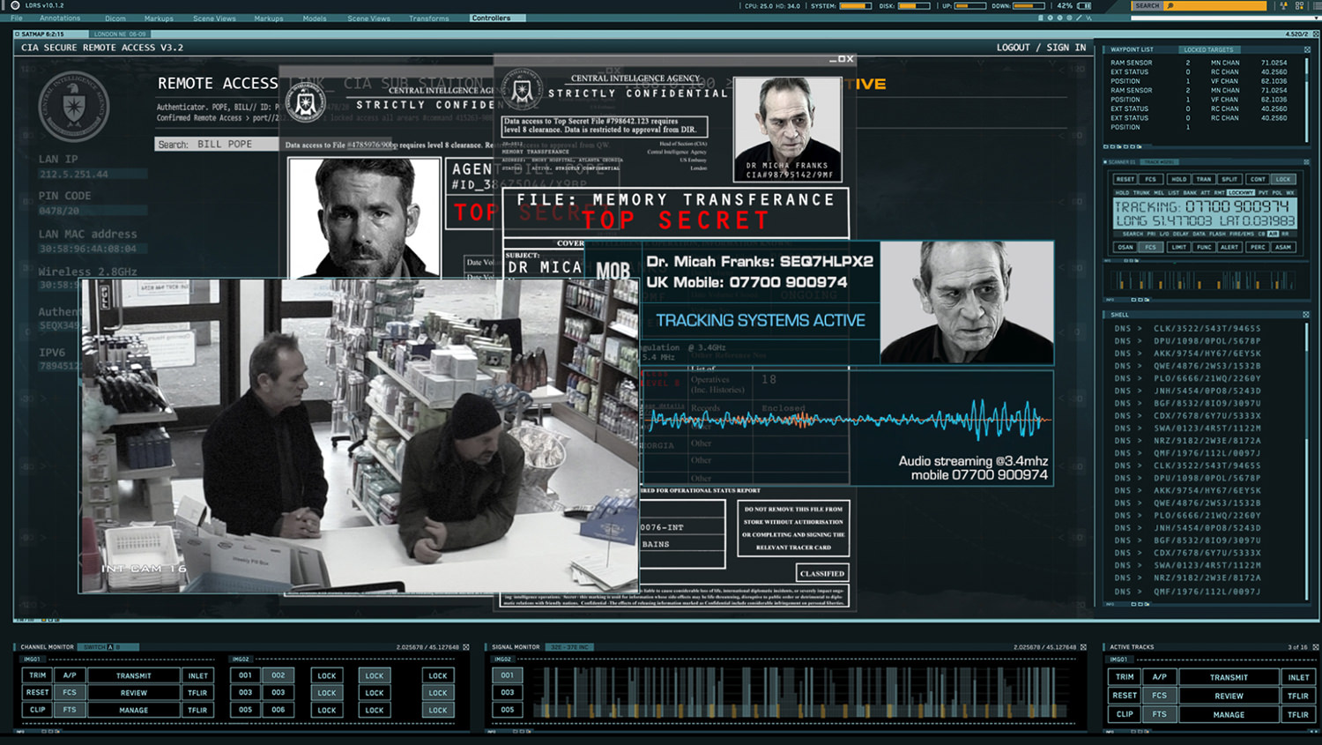Click the CIA emblem on the Memory Transferance file

(x=521, y=88)
